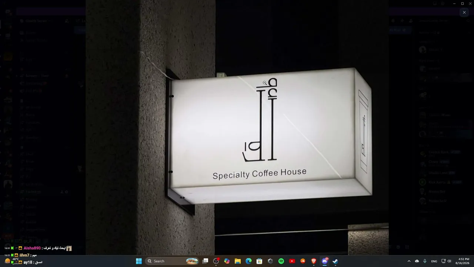Click the Specialty Coffee House sign image

[237, 128]
